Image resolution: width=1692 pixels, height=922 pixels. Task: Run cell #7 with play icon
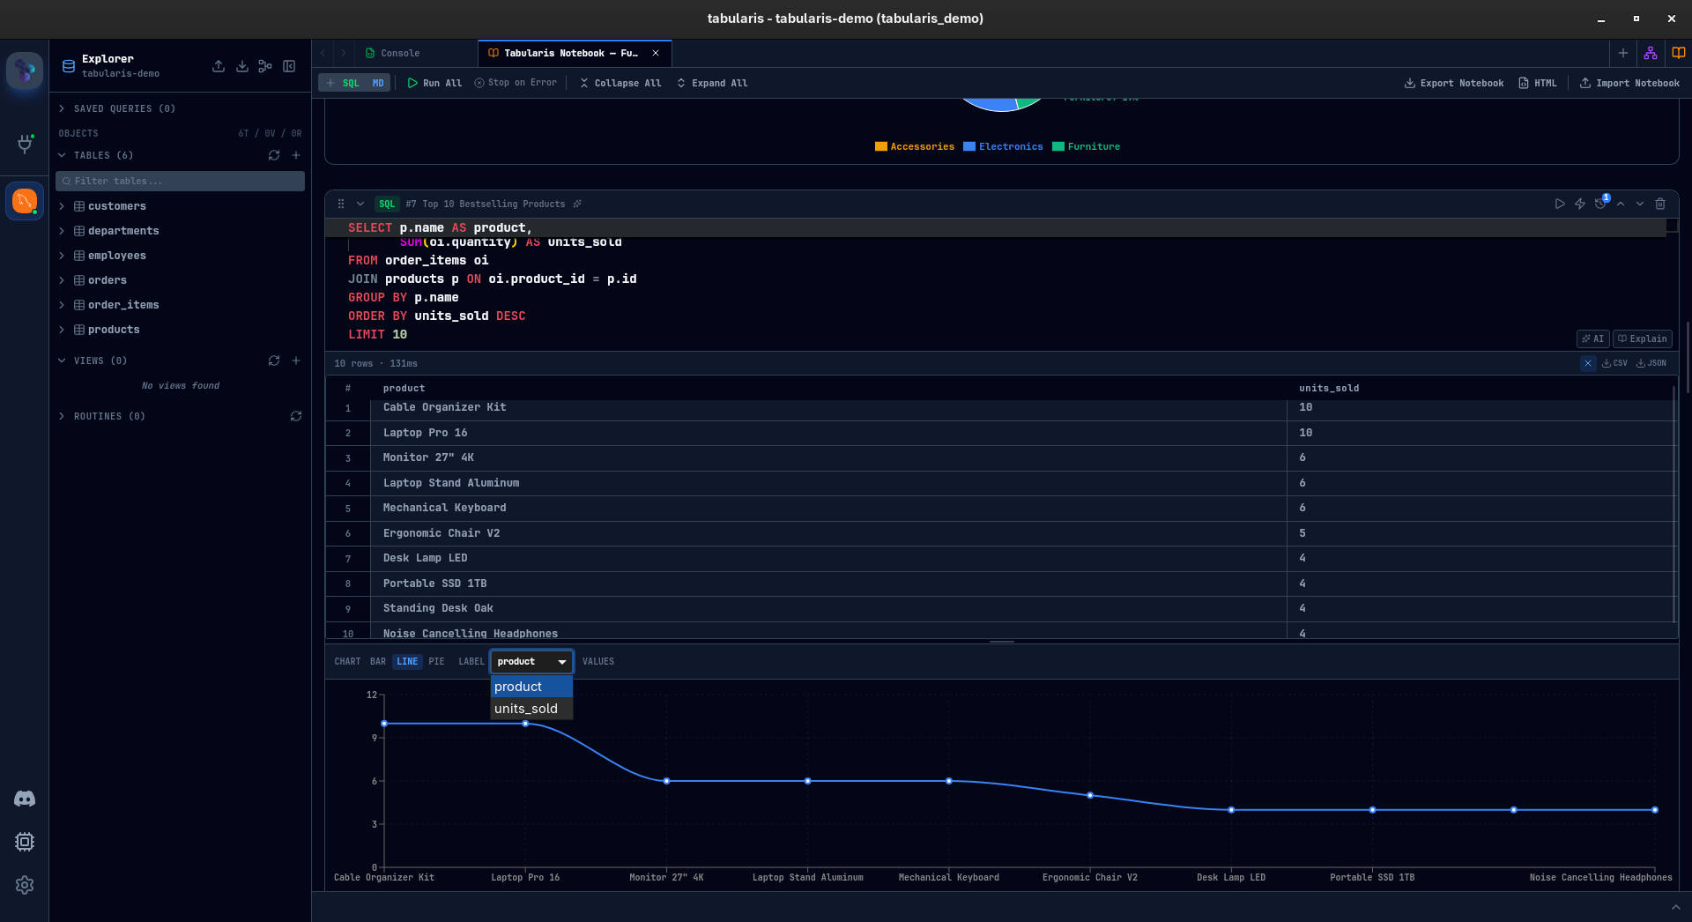[x=1560, y=204]
